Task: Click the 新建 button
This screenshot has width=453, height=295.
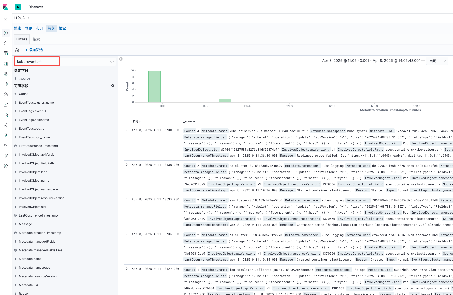Action: [17, 28]
